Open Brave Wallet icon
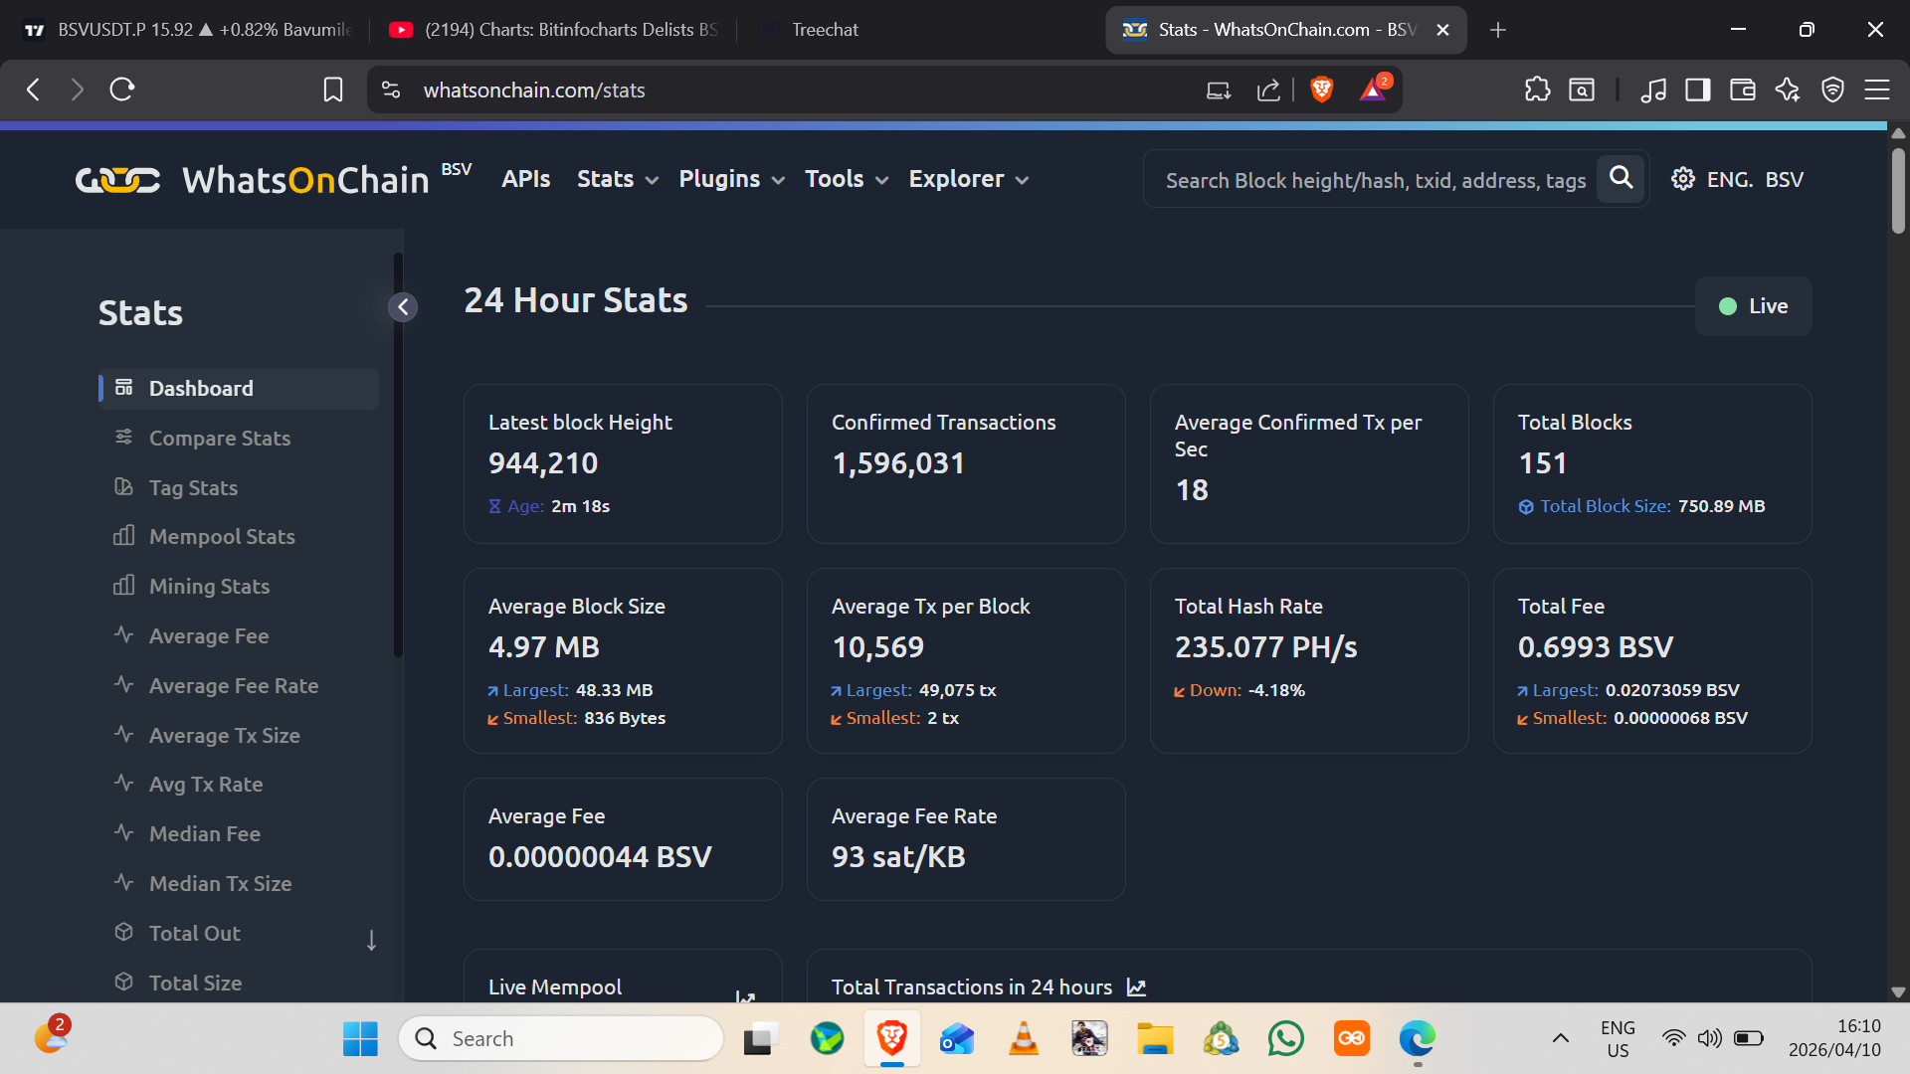 coord(1743,90)
